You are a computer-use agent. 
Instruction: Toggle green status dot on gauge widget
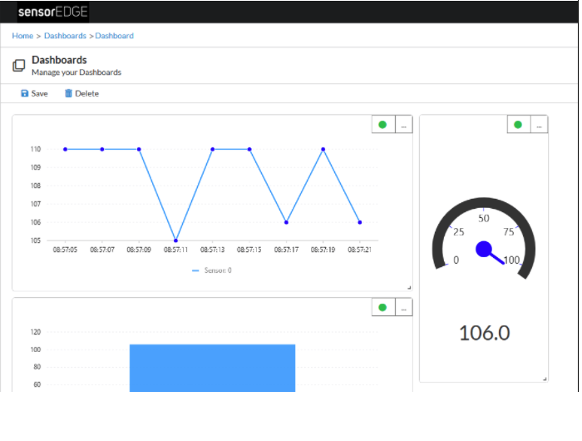pos(518,125)
